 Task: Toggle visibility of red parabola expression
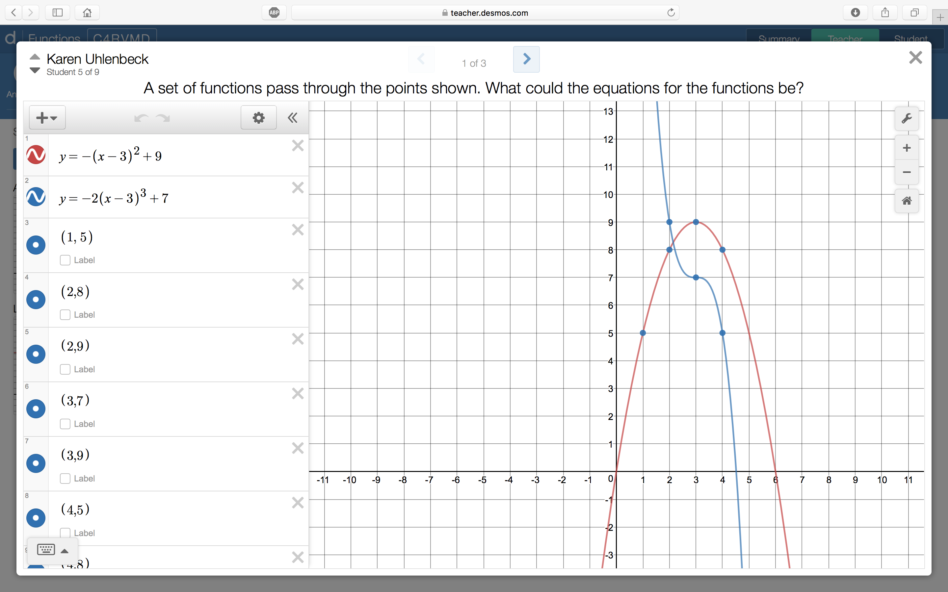tap(36, 155)
